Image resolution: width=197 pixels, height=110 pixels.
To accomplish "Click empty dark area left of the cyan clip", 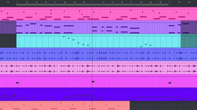I will (8, 42).
